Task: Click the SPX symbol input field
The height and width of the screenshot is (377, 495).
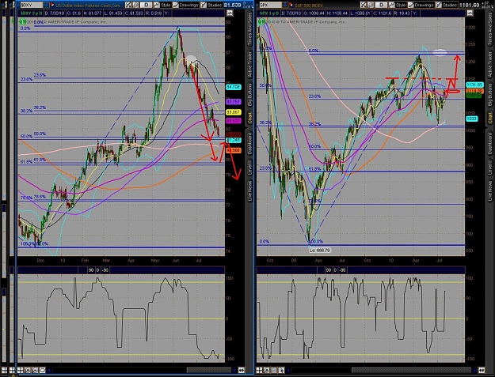Action: (x=271, y=5)
